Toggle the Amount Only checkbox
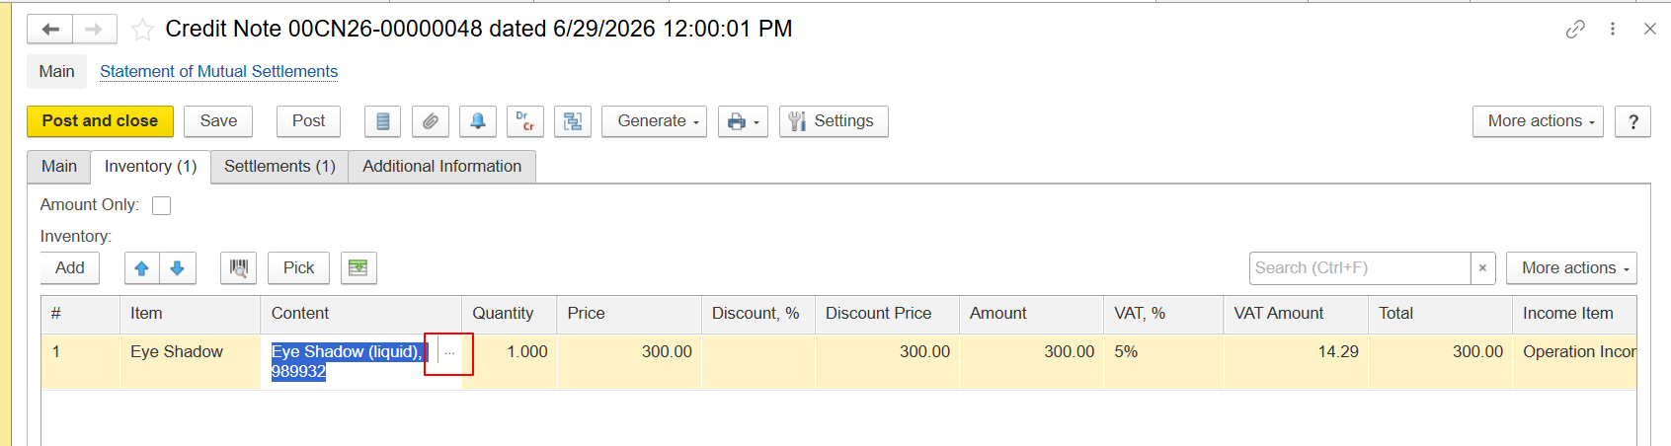This screenshot has height=446, width=1671. pos(162,205)
